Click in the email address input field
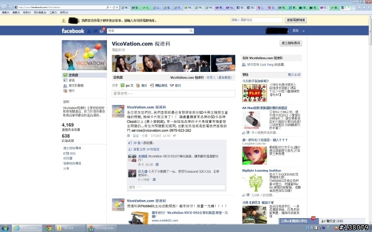This screenshot has width=372, height=232. click(256, 20)
